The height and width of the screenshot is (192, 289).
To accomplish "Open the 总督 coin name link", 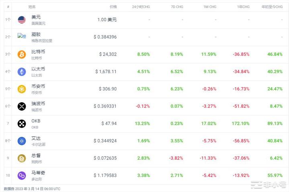I will (x=36, y=155).
